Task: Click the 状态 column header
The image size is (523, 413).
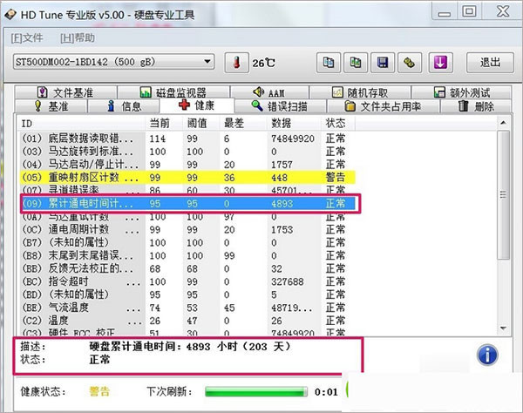Action: 336,123
